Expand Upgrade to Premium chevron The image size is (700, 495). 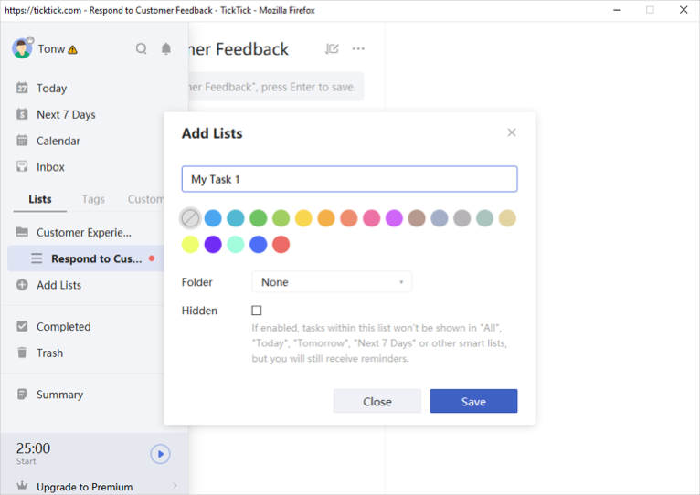pos(175,487)
